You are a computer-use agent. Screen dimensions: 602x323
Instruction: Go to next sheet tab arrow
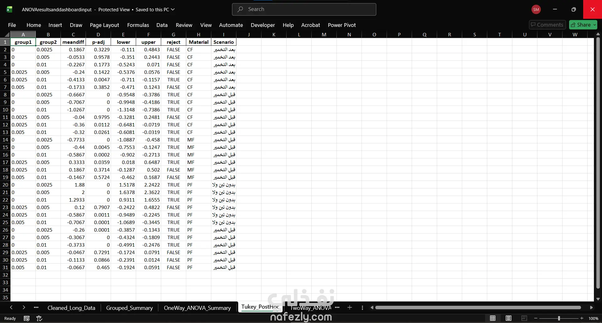24,308
